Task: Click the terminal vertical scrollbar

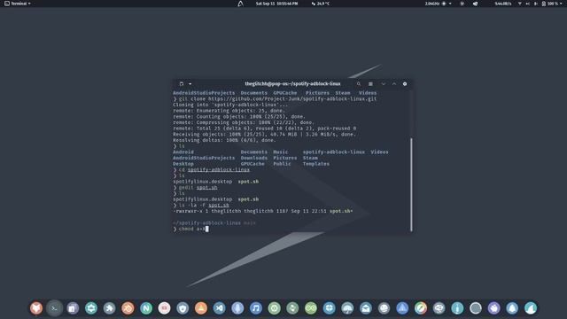Action: click(x=411, y=184)
